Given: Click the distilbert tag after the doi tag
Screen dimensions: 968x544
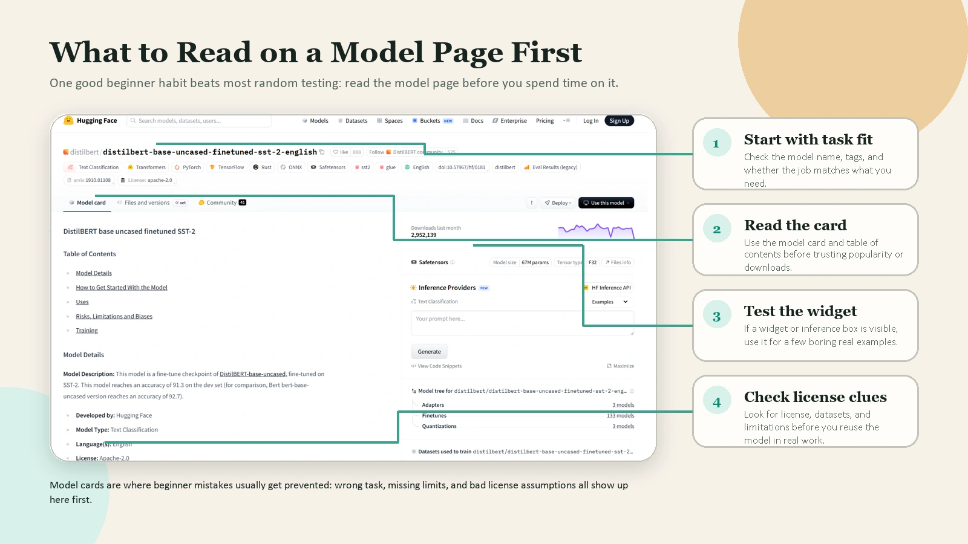Looking at the screenshot, I should click(505, 167).
